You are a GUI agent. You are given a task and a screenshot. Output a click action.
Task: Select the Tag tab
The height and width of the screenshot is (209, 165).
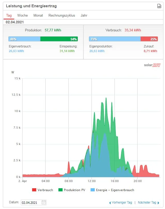pos(9,16)
